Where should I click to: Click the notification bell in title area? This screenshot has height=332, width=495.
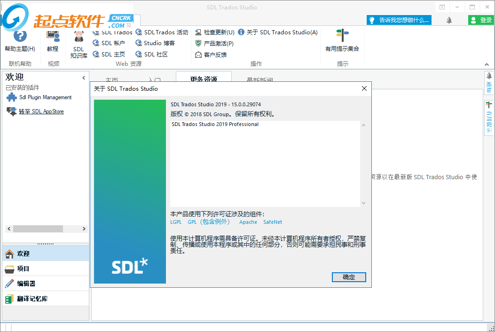tap(449, 20)
